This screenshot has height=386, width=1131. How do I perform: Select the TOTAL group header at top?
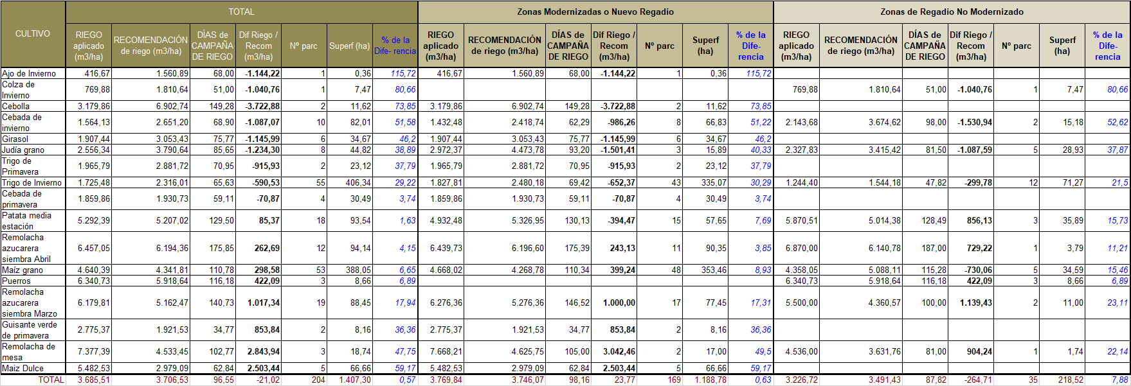[x=241, y=12]
